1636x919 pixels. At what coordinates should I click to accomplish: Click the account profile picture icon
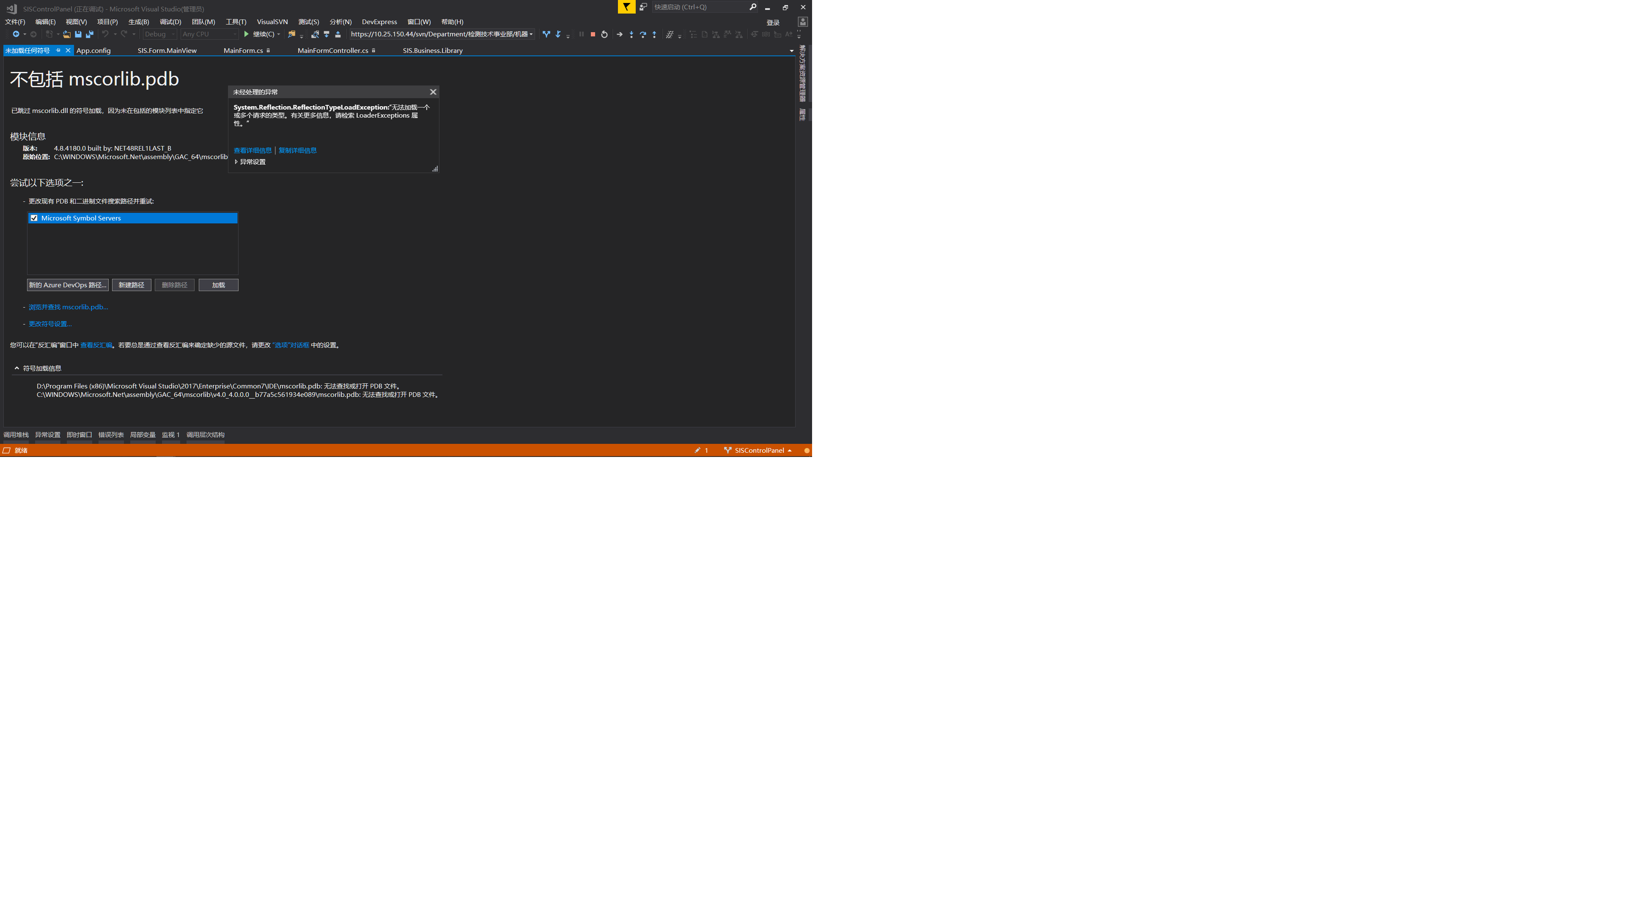pyautogui.click(x=803, y=22)
